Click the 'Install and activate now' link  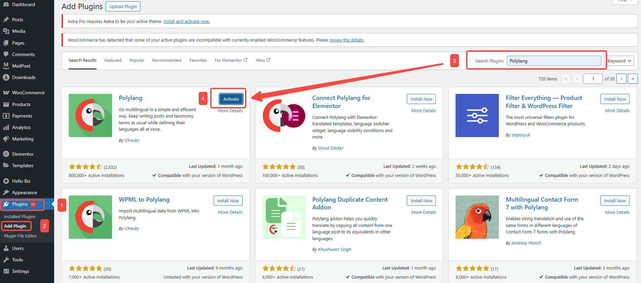186,21
